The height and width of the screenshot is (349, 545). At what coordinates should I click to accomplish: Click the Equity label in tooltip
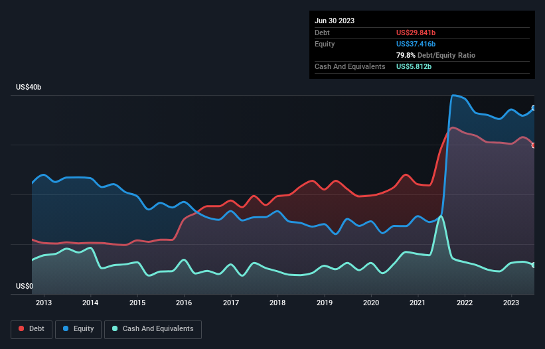click(325, 44)
